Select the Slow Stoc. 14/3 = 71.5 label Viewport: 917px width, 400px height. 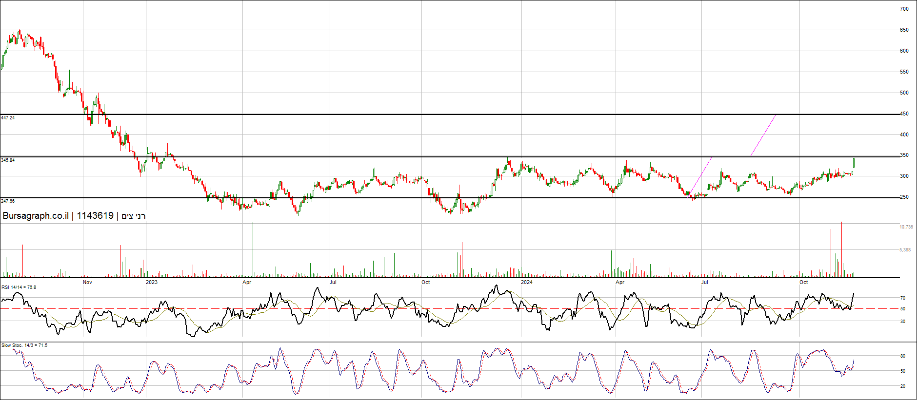tap(24, 345)
